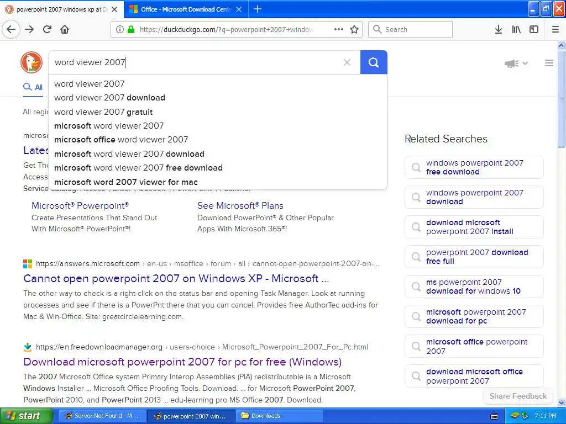The width and height of the screenshot is (566, 424).
Task: Search related 'powerpoint 2007 download free full'
Action: coord(474,257)
